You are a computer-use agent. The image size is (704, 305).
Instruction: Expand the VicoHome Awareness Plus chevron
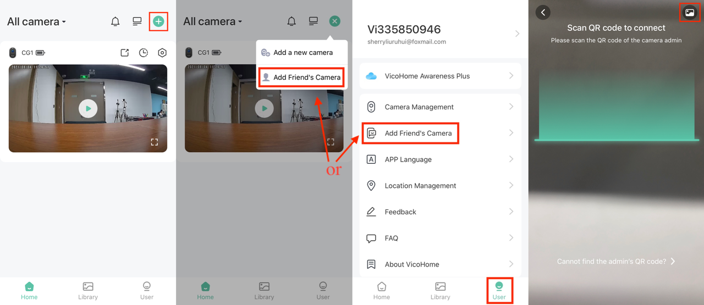[512, 76]
